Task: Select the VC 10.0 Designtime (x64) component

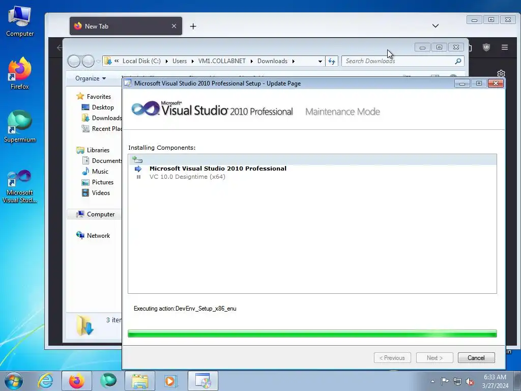Action: pos(187,177)
